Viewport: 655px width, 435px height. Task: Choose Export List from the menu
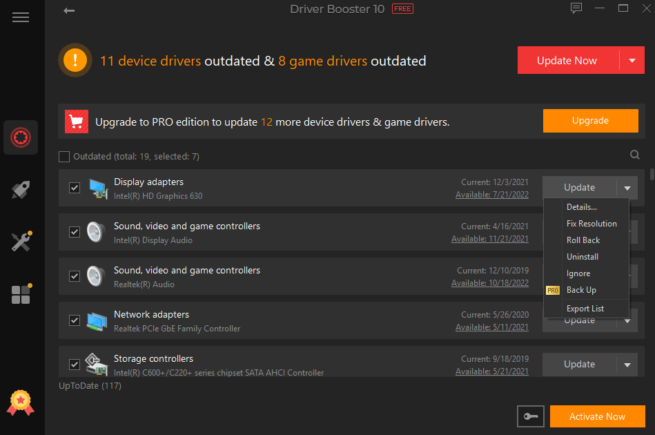click(587, 309)
